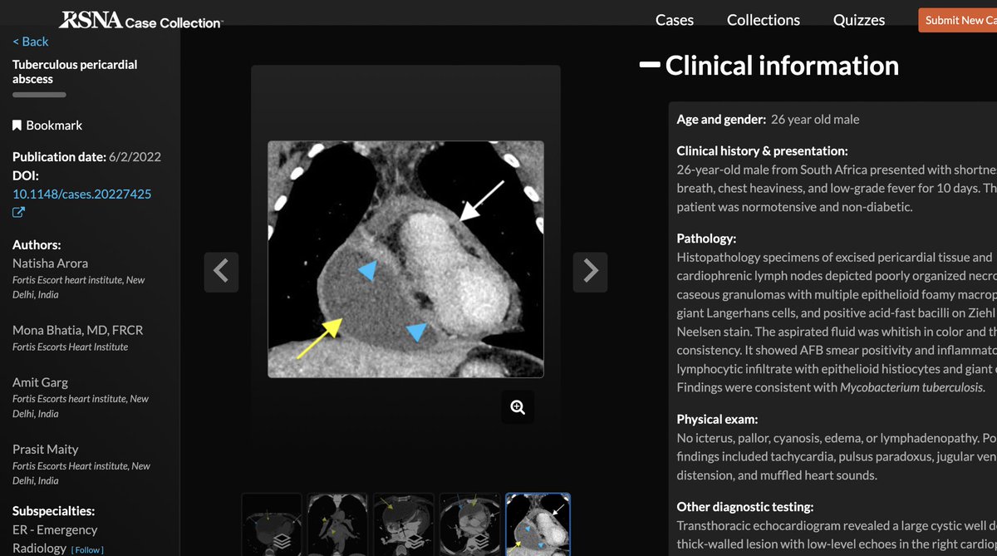Click the main coronal CT image
Image resolution: width=997 pixels, height=556 pixels.
click(405, 259)
